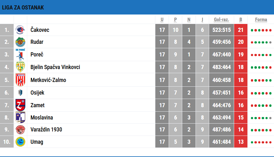Click the Metković-Zalmo striped crest
The height and width of the screenshot is (157, 274).
click(x=20, y=80)
